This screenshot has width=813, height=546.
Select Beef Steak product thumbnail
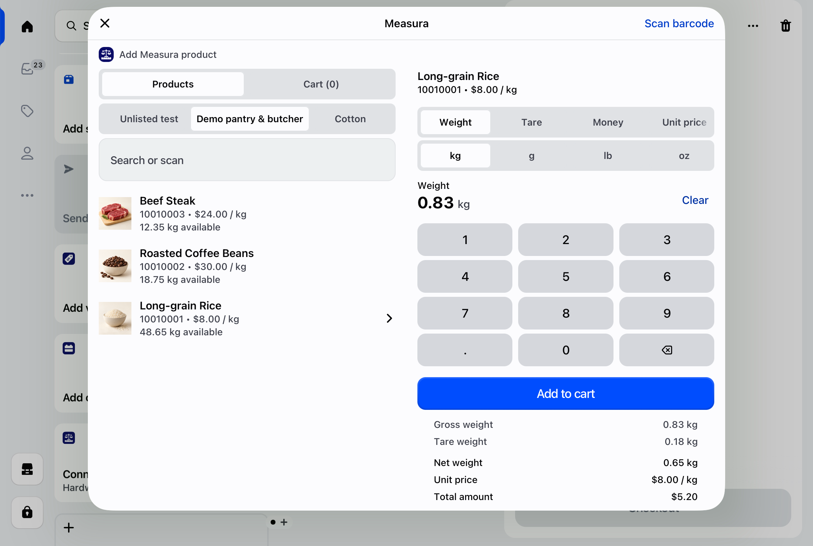(115, 213)
